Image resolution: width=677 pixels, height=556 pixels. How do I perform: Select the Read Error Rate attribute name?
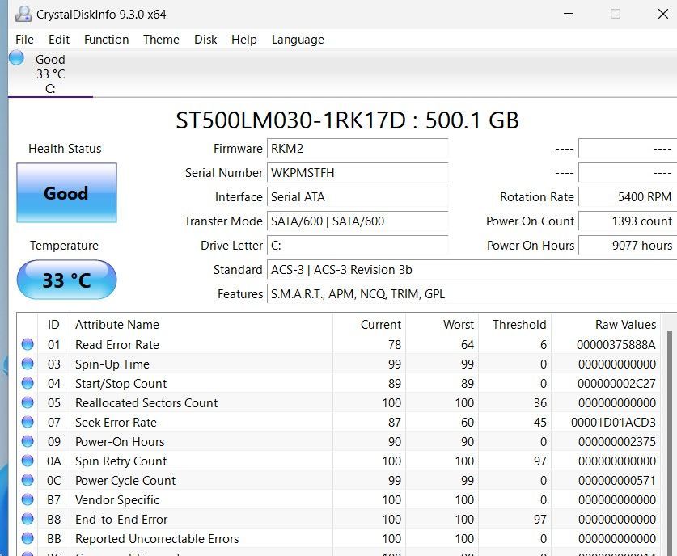point(117,344)
